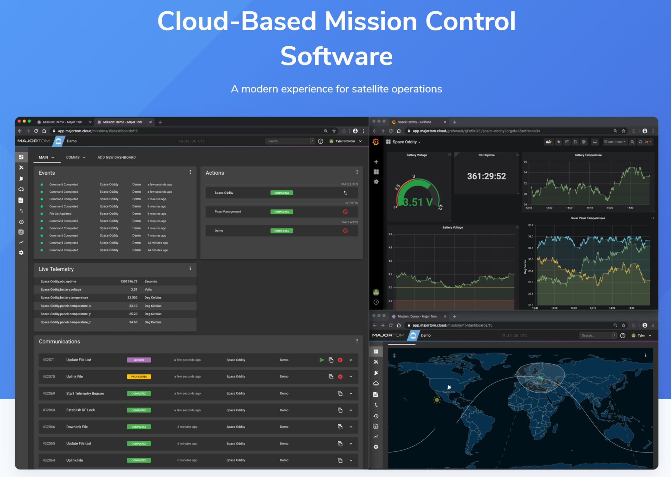This screenshot has width=671, height=477.
Task: Click the Kubos HQ ground station on map
Action: coord(449,388)
